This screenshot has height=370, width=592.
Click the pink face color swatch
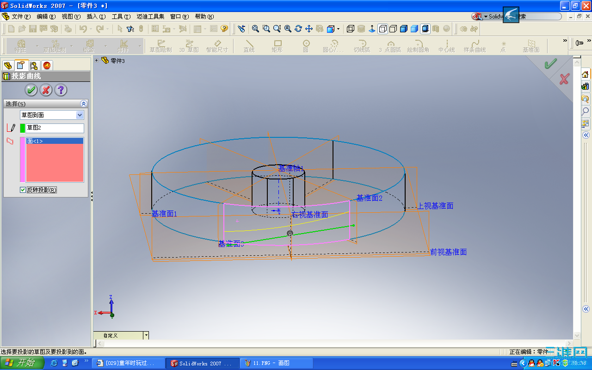click(x=22, y=160)
